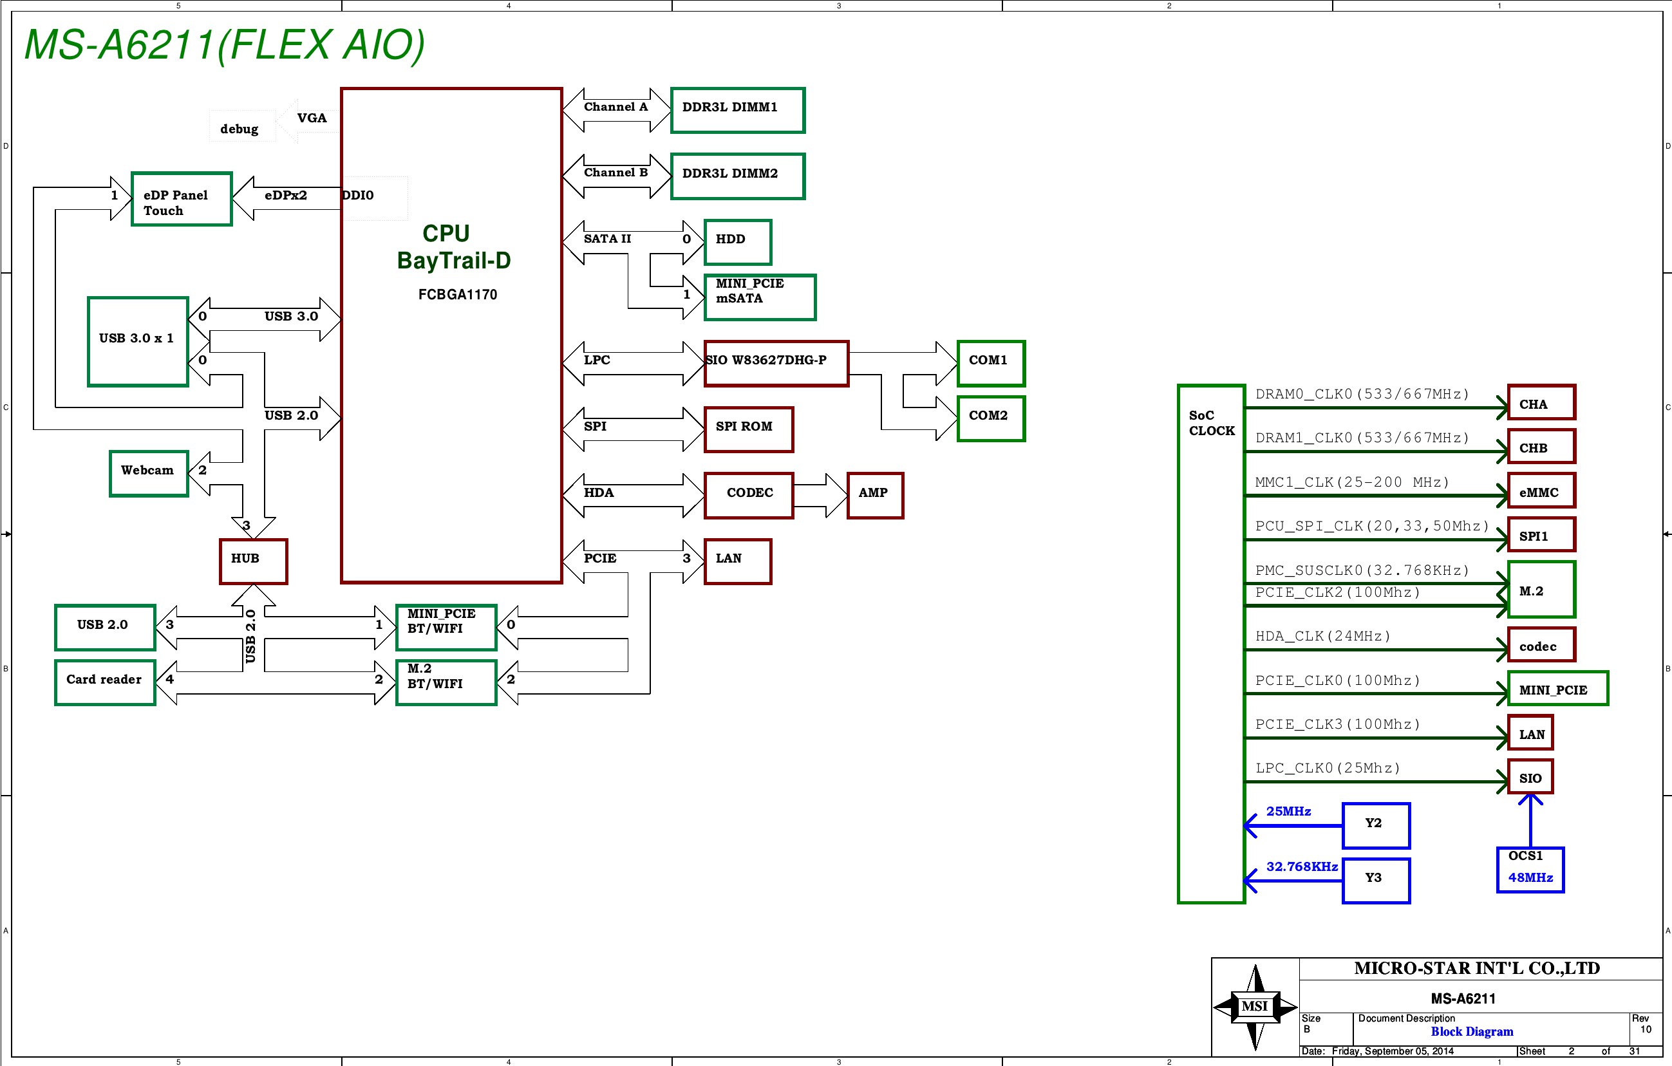Viewport: 1672px width, 1066px height.
Task: Click the CODEC block
Action: [x=748, y=495]
